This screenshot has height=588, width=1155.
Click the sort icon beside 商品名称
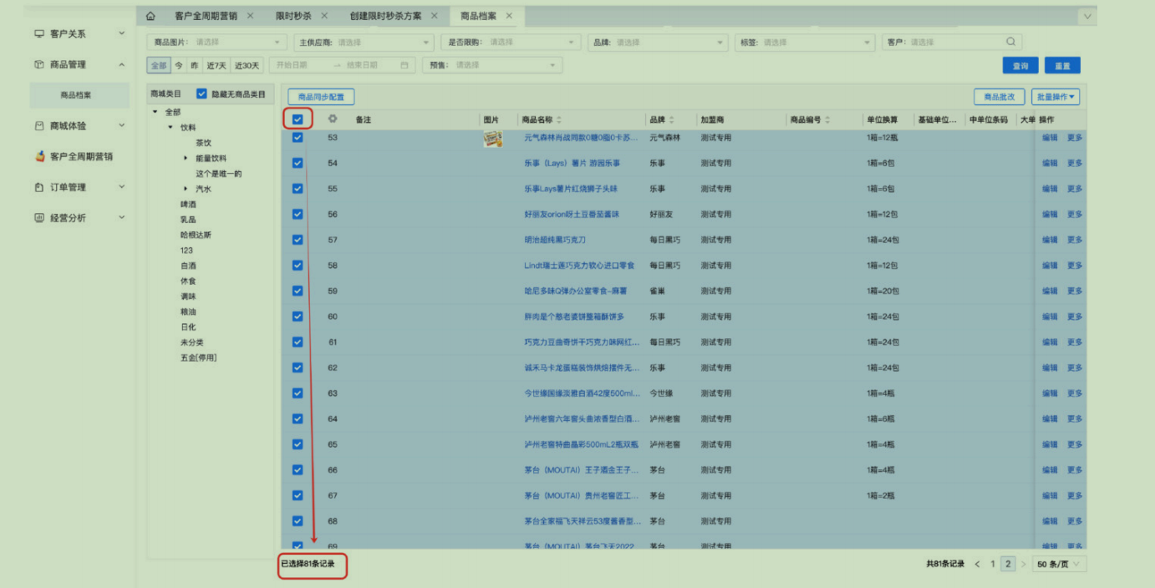tap(559, 120)
